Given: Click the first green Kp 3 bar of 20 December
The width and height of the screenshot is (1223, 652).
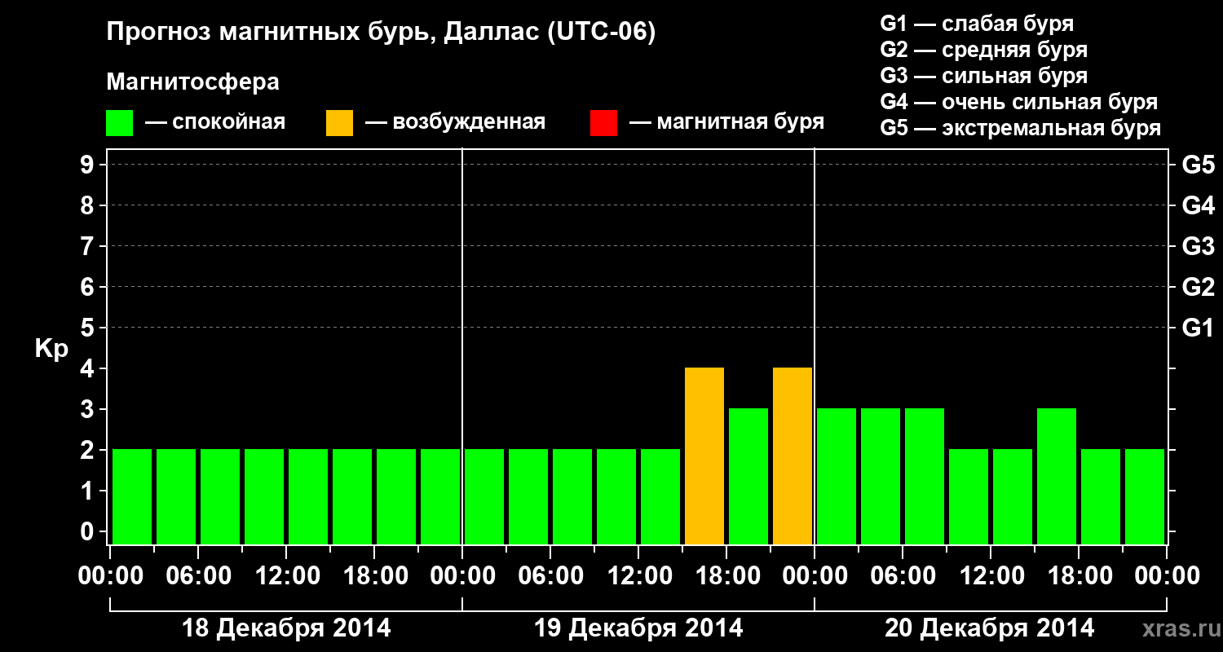Looking at the screenshot, I should (x=837, y=476).
